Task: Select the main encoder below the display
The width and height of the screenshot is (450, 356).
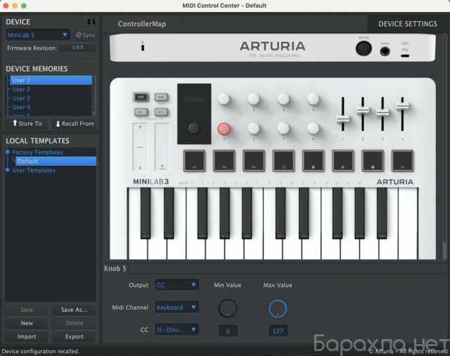Action: pos(194,128)
